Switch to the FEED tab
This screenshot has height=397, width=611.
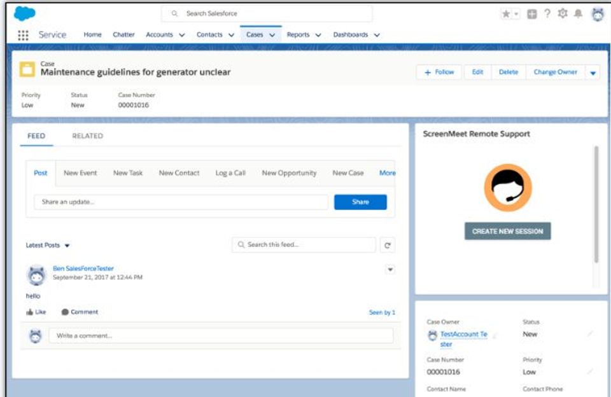pyautogui.click(x=36, y=136)
